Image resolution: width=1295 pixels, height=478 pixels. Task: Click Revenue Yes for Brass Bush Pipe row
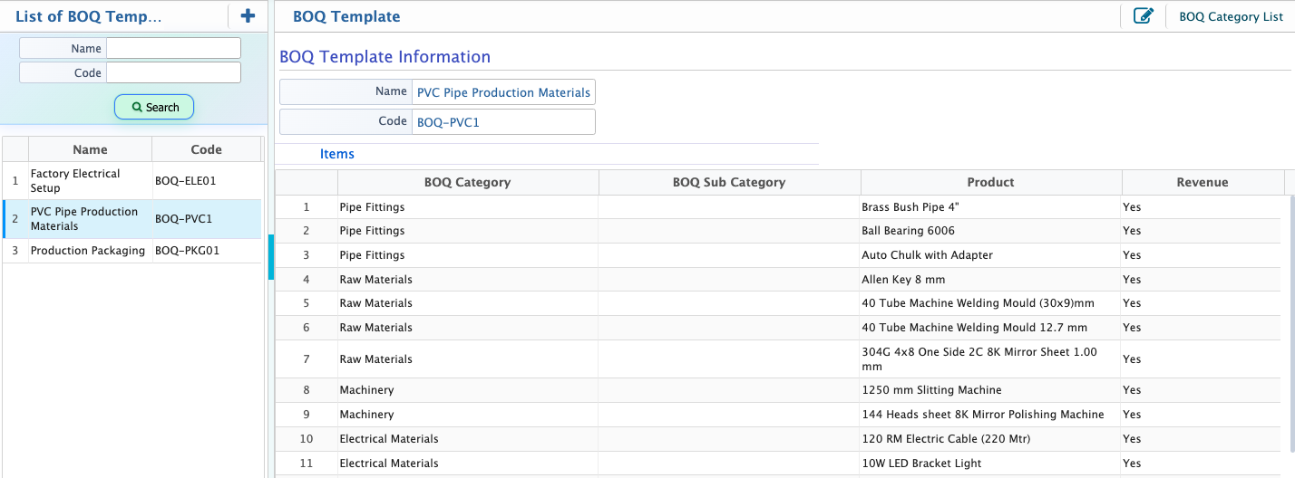pyautogui.click(x=1202, y=207)
